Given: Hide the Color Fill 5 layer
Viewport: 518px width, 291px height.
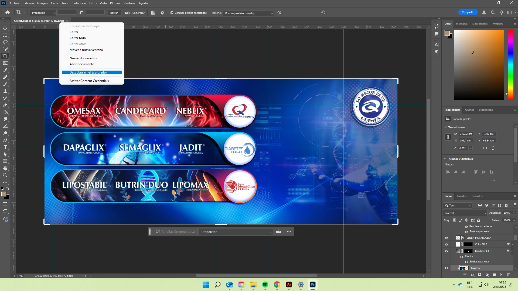Looking at the screenshot, I should [x=446, y=244].
